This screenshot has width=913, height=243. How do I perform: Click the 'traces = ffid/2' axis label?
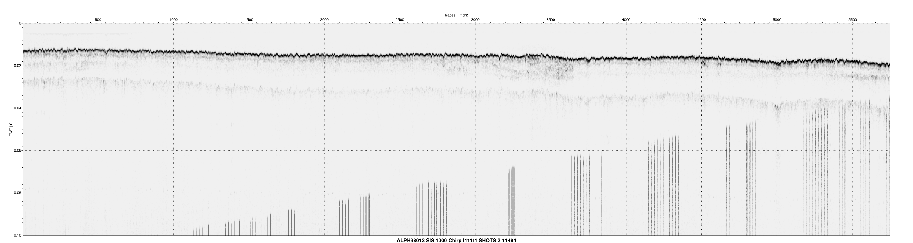[x=456, y=15]
